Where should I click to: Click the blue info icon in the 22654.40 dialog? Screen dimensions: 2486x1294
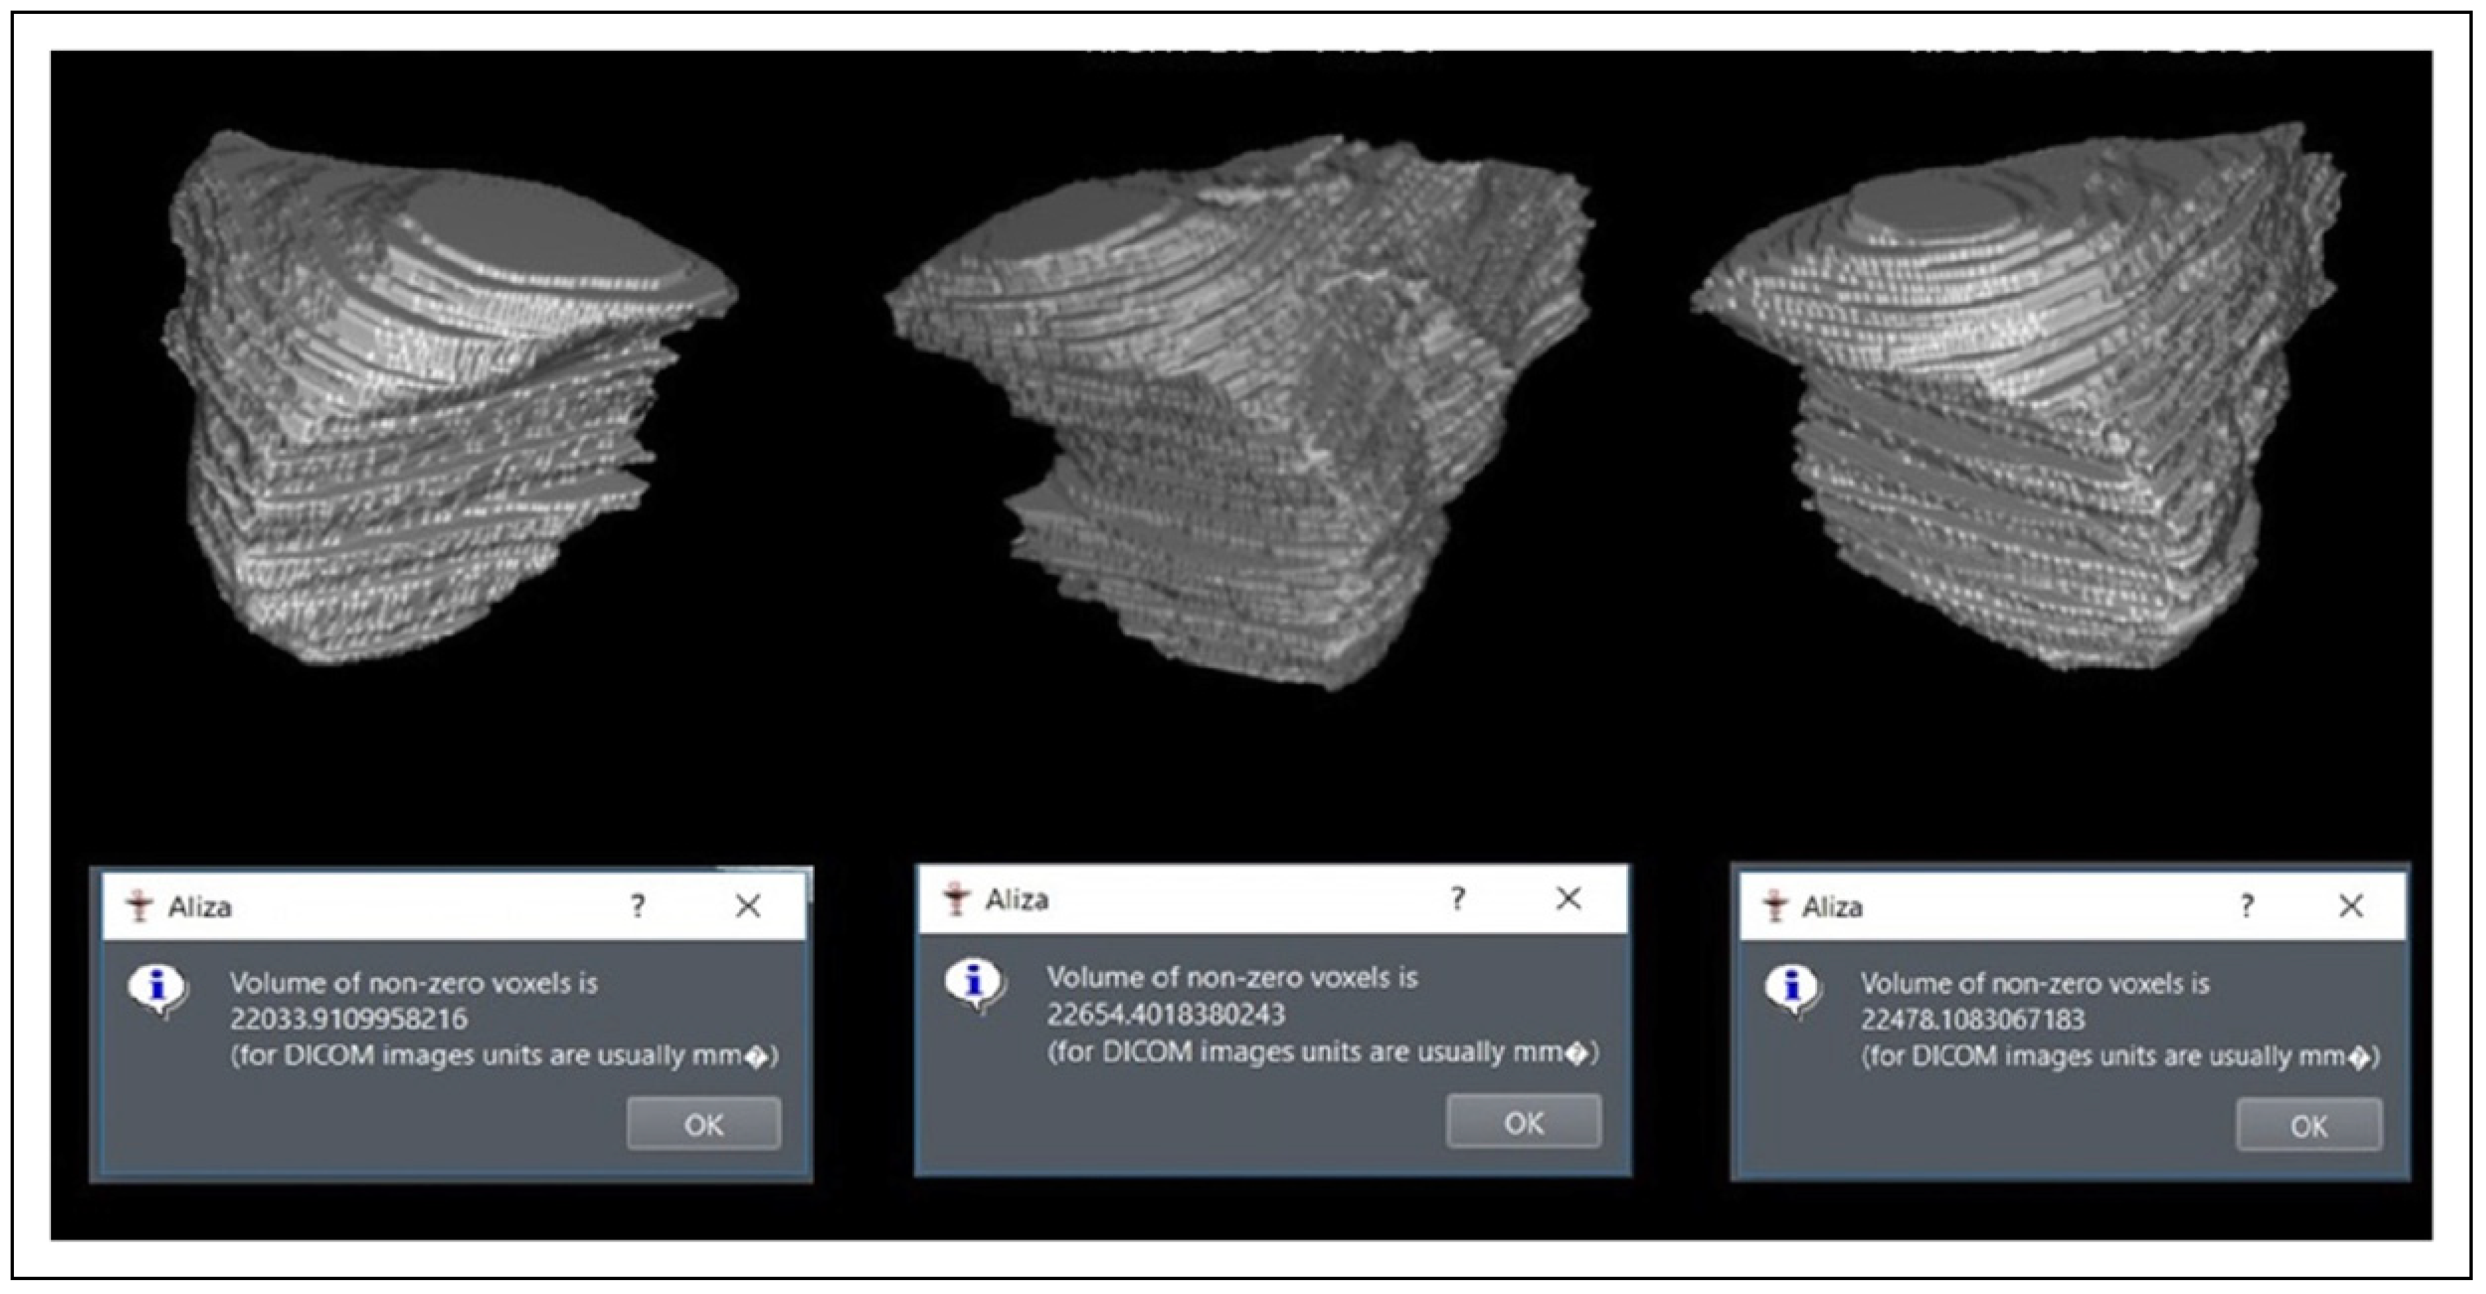(x=976, y=985)
